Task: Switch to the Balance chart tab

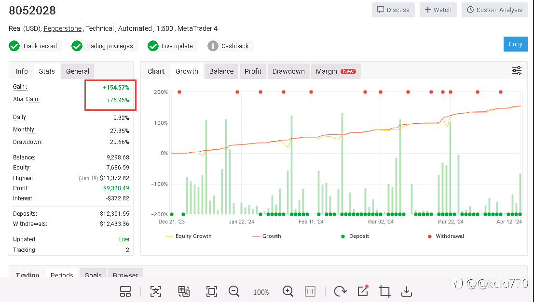Action: pyautogui.click(x=221, y=71)
